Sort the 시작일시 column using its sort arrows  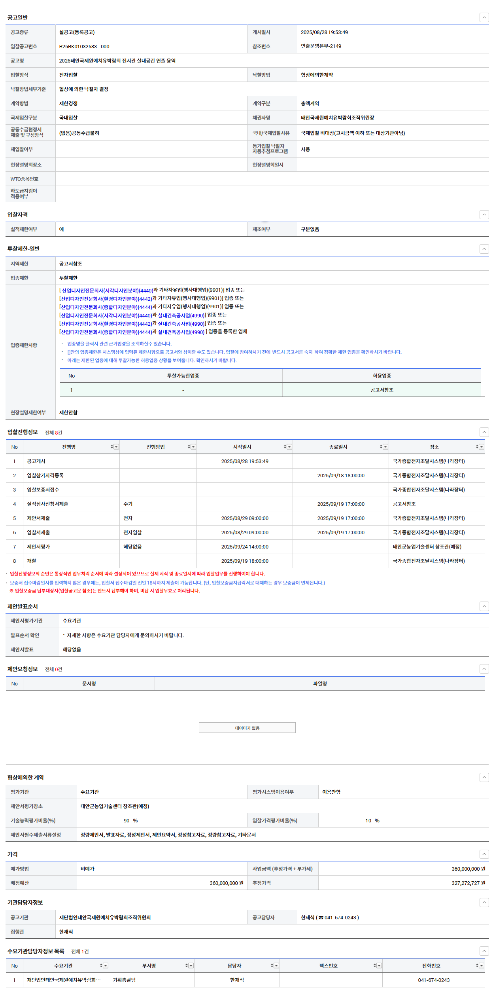click(285, 447)
